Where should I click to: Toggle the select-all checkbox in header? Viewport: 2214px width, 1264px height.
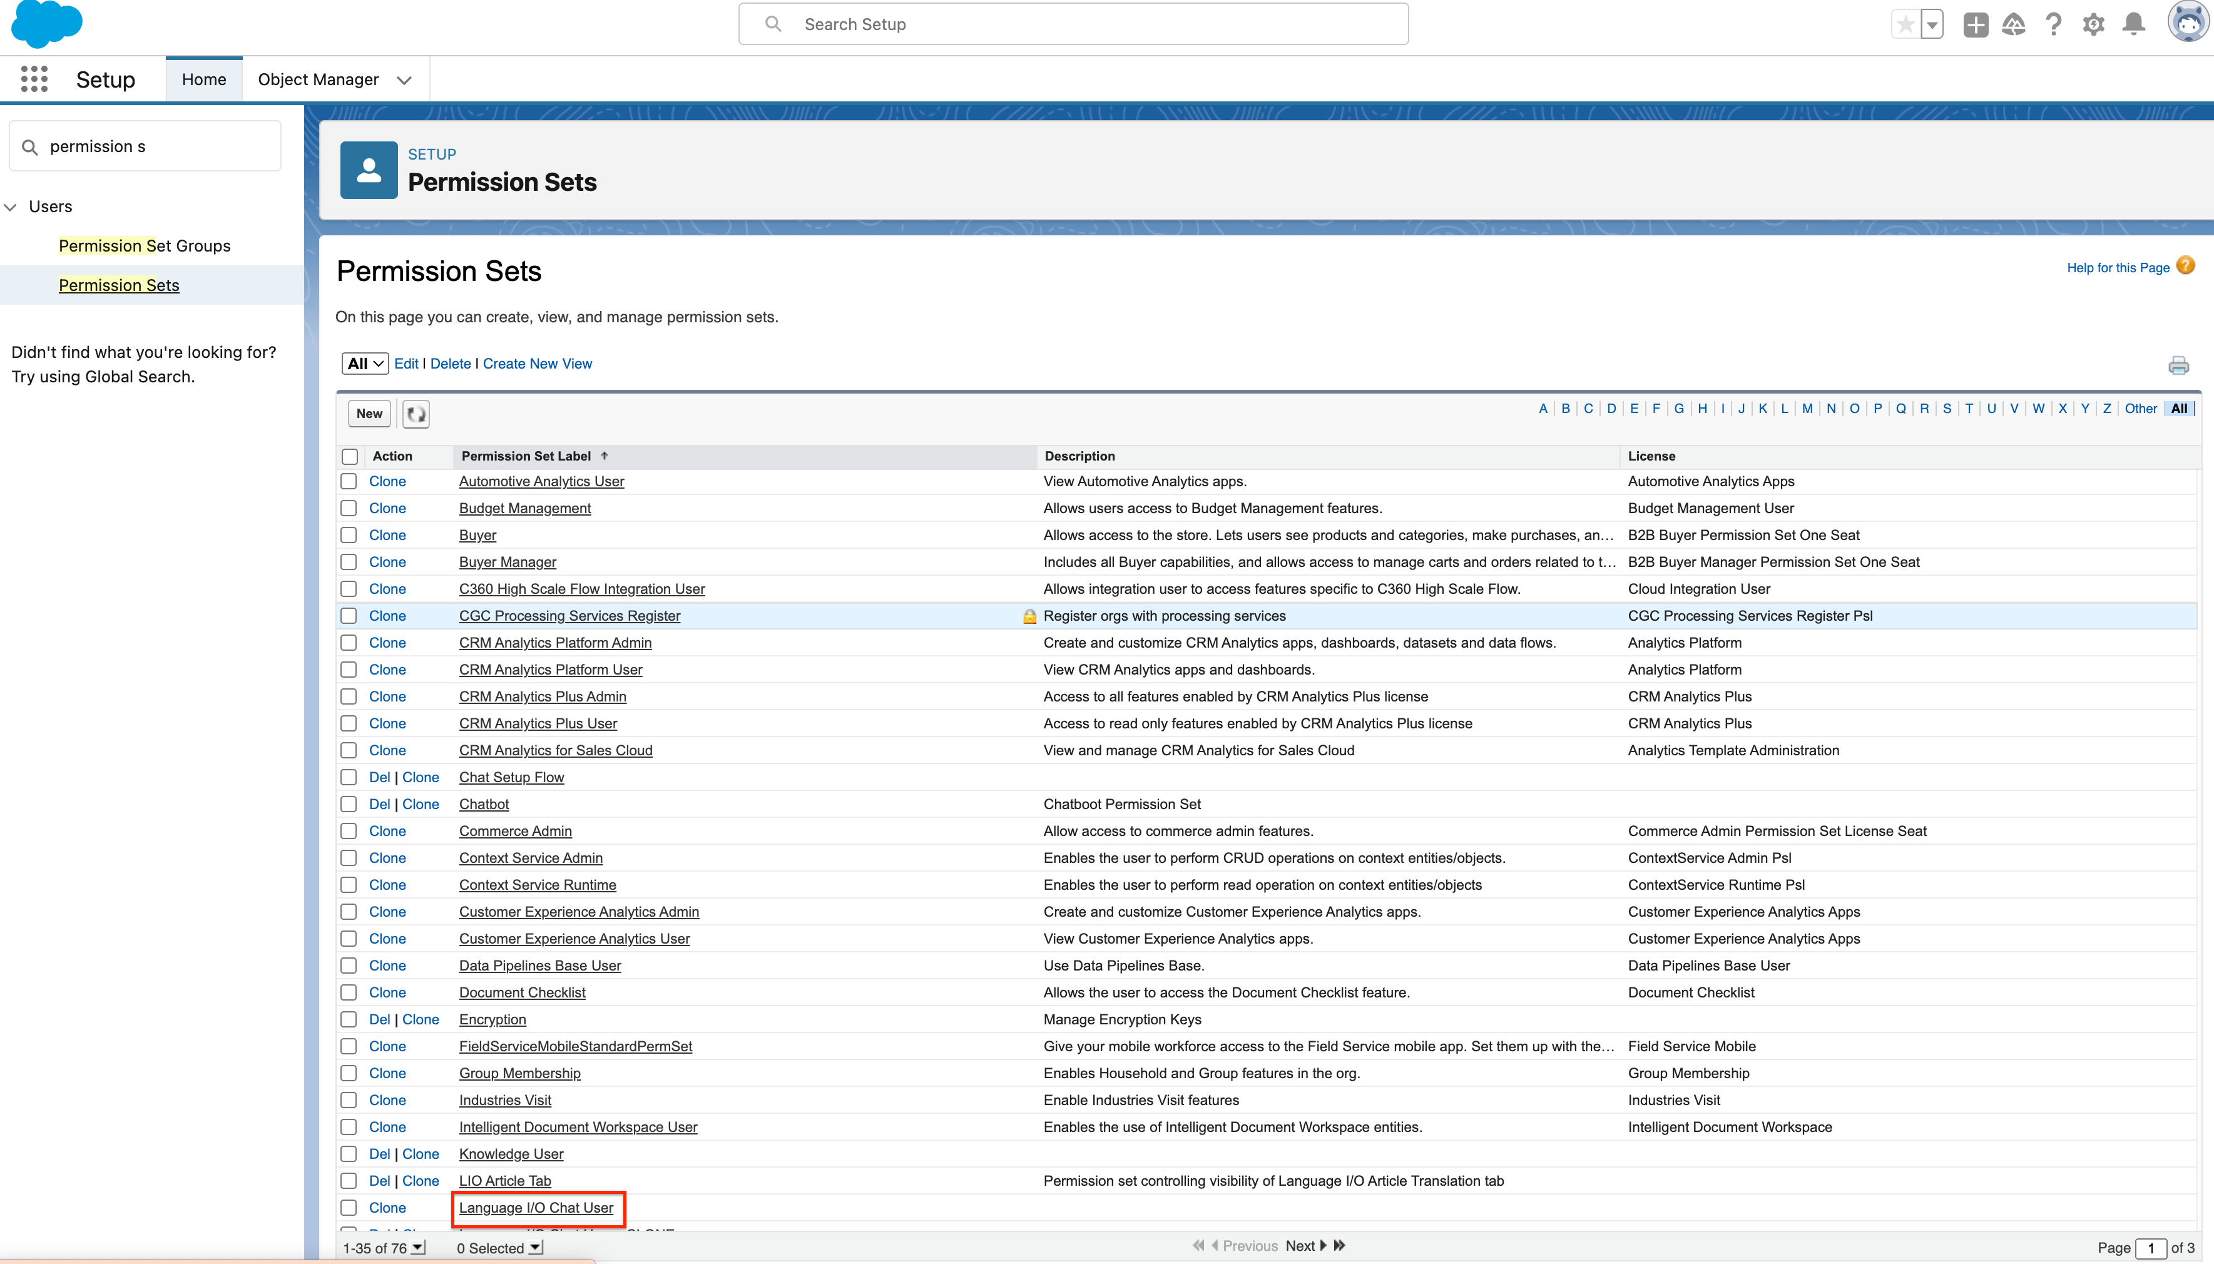pos(350,457)
